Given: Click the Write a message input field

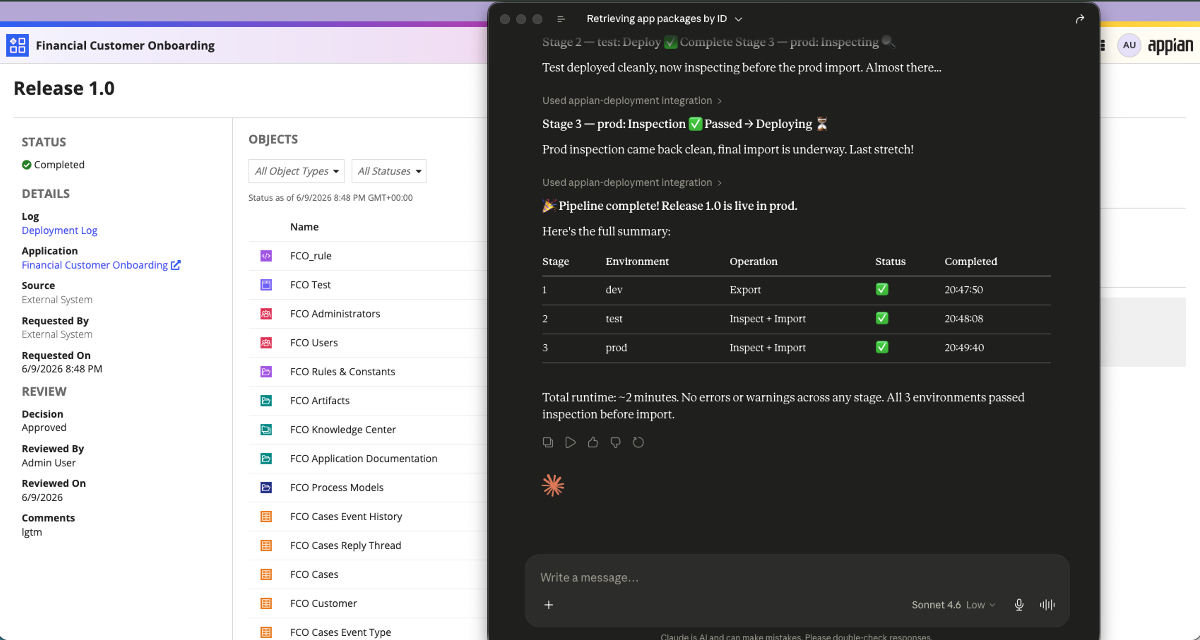Looking at the screenshot, I should 797,577.
